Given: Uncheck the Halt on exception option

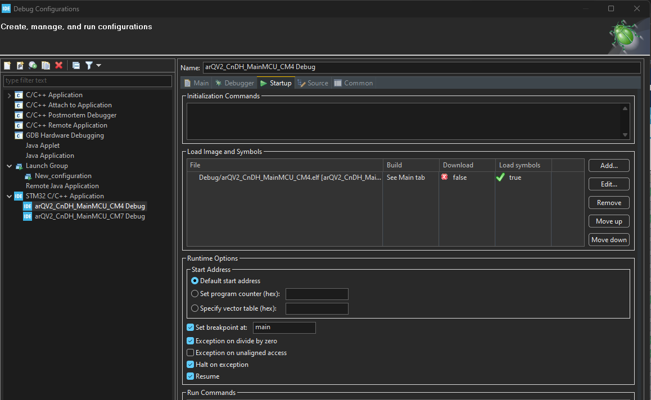Looking at the screenshot, I should point(191,365).
